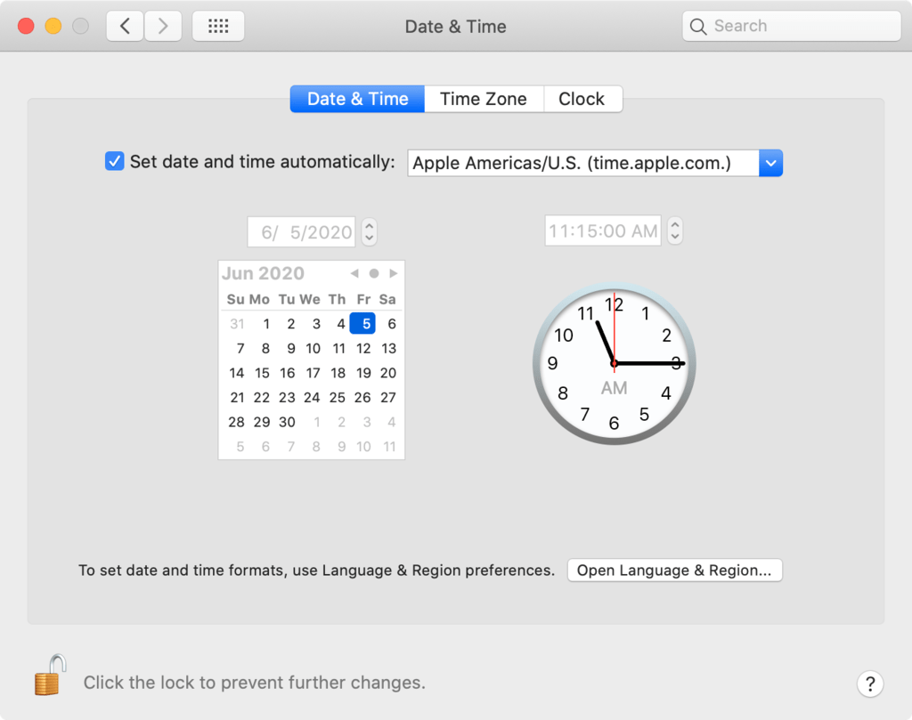Image resolution: width=912 pixels, height=720 pixels.
Task: Open the Apple Americas time server dropdown
Action: [770, 163]
